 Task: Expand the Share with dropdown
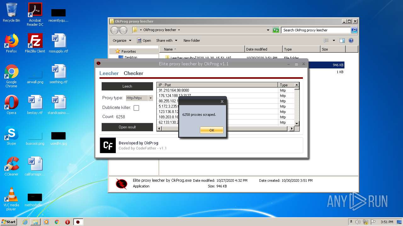click(x=167, y=40)
